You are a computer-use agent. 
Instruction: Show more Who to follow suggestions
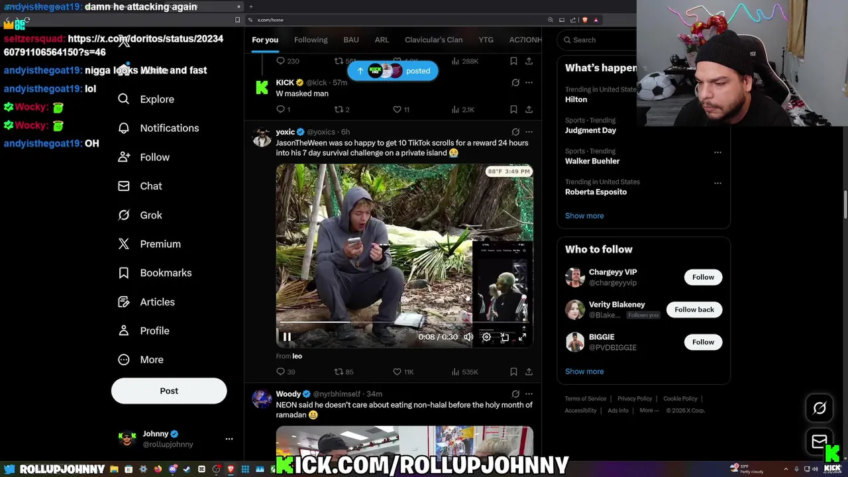[x=584, y=372]
